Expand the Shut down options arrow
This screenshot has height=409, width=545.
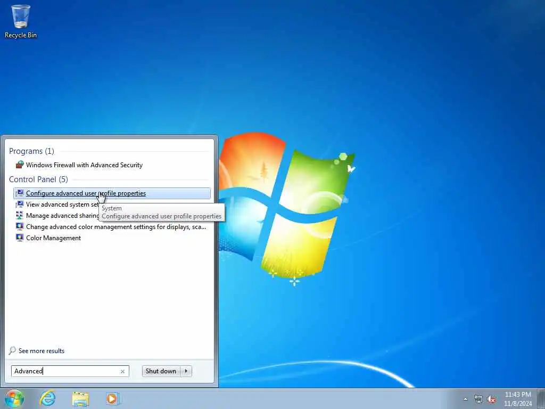[x=186, y=371]
